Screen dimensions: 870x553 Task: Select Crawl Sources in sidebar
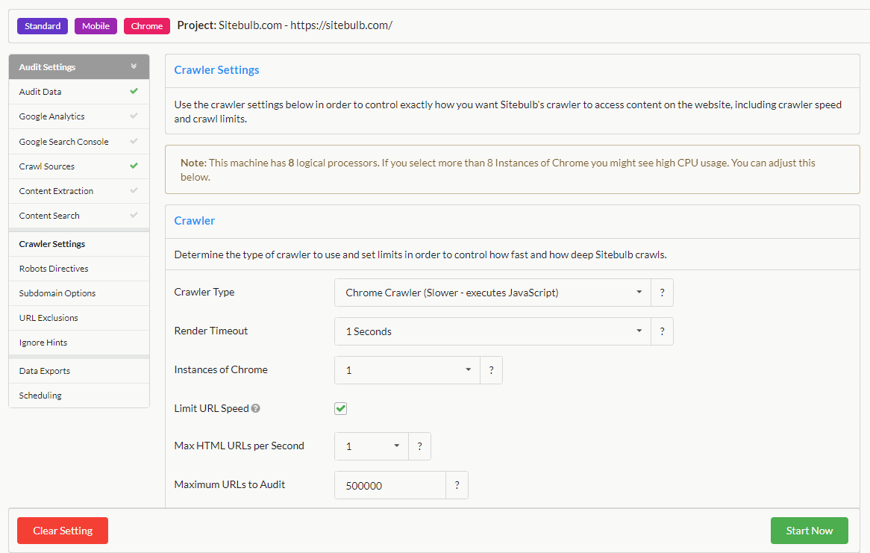(x=79, y=166)
